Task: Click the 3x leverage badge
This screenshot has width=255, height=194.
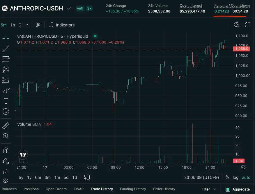Action: coord(89,8)
